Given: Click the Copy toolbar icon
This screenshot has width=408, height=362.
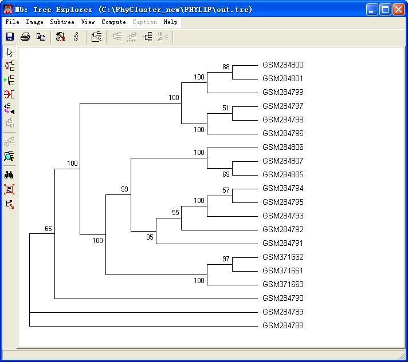Looking at the screenshot, I should tap(41, 37).
